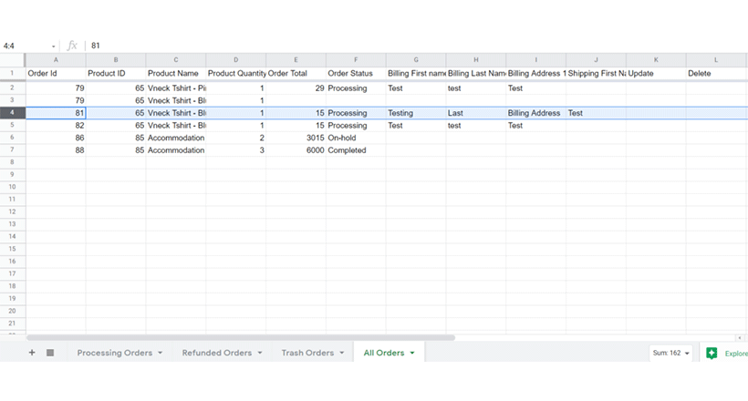Click the green Explore icon
748x401 pixels.
point(712,353)
